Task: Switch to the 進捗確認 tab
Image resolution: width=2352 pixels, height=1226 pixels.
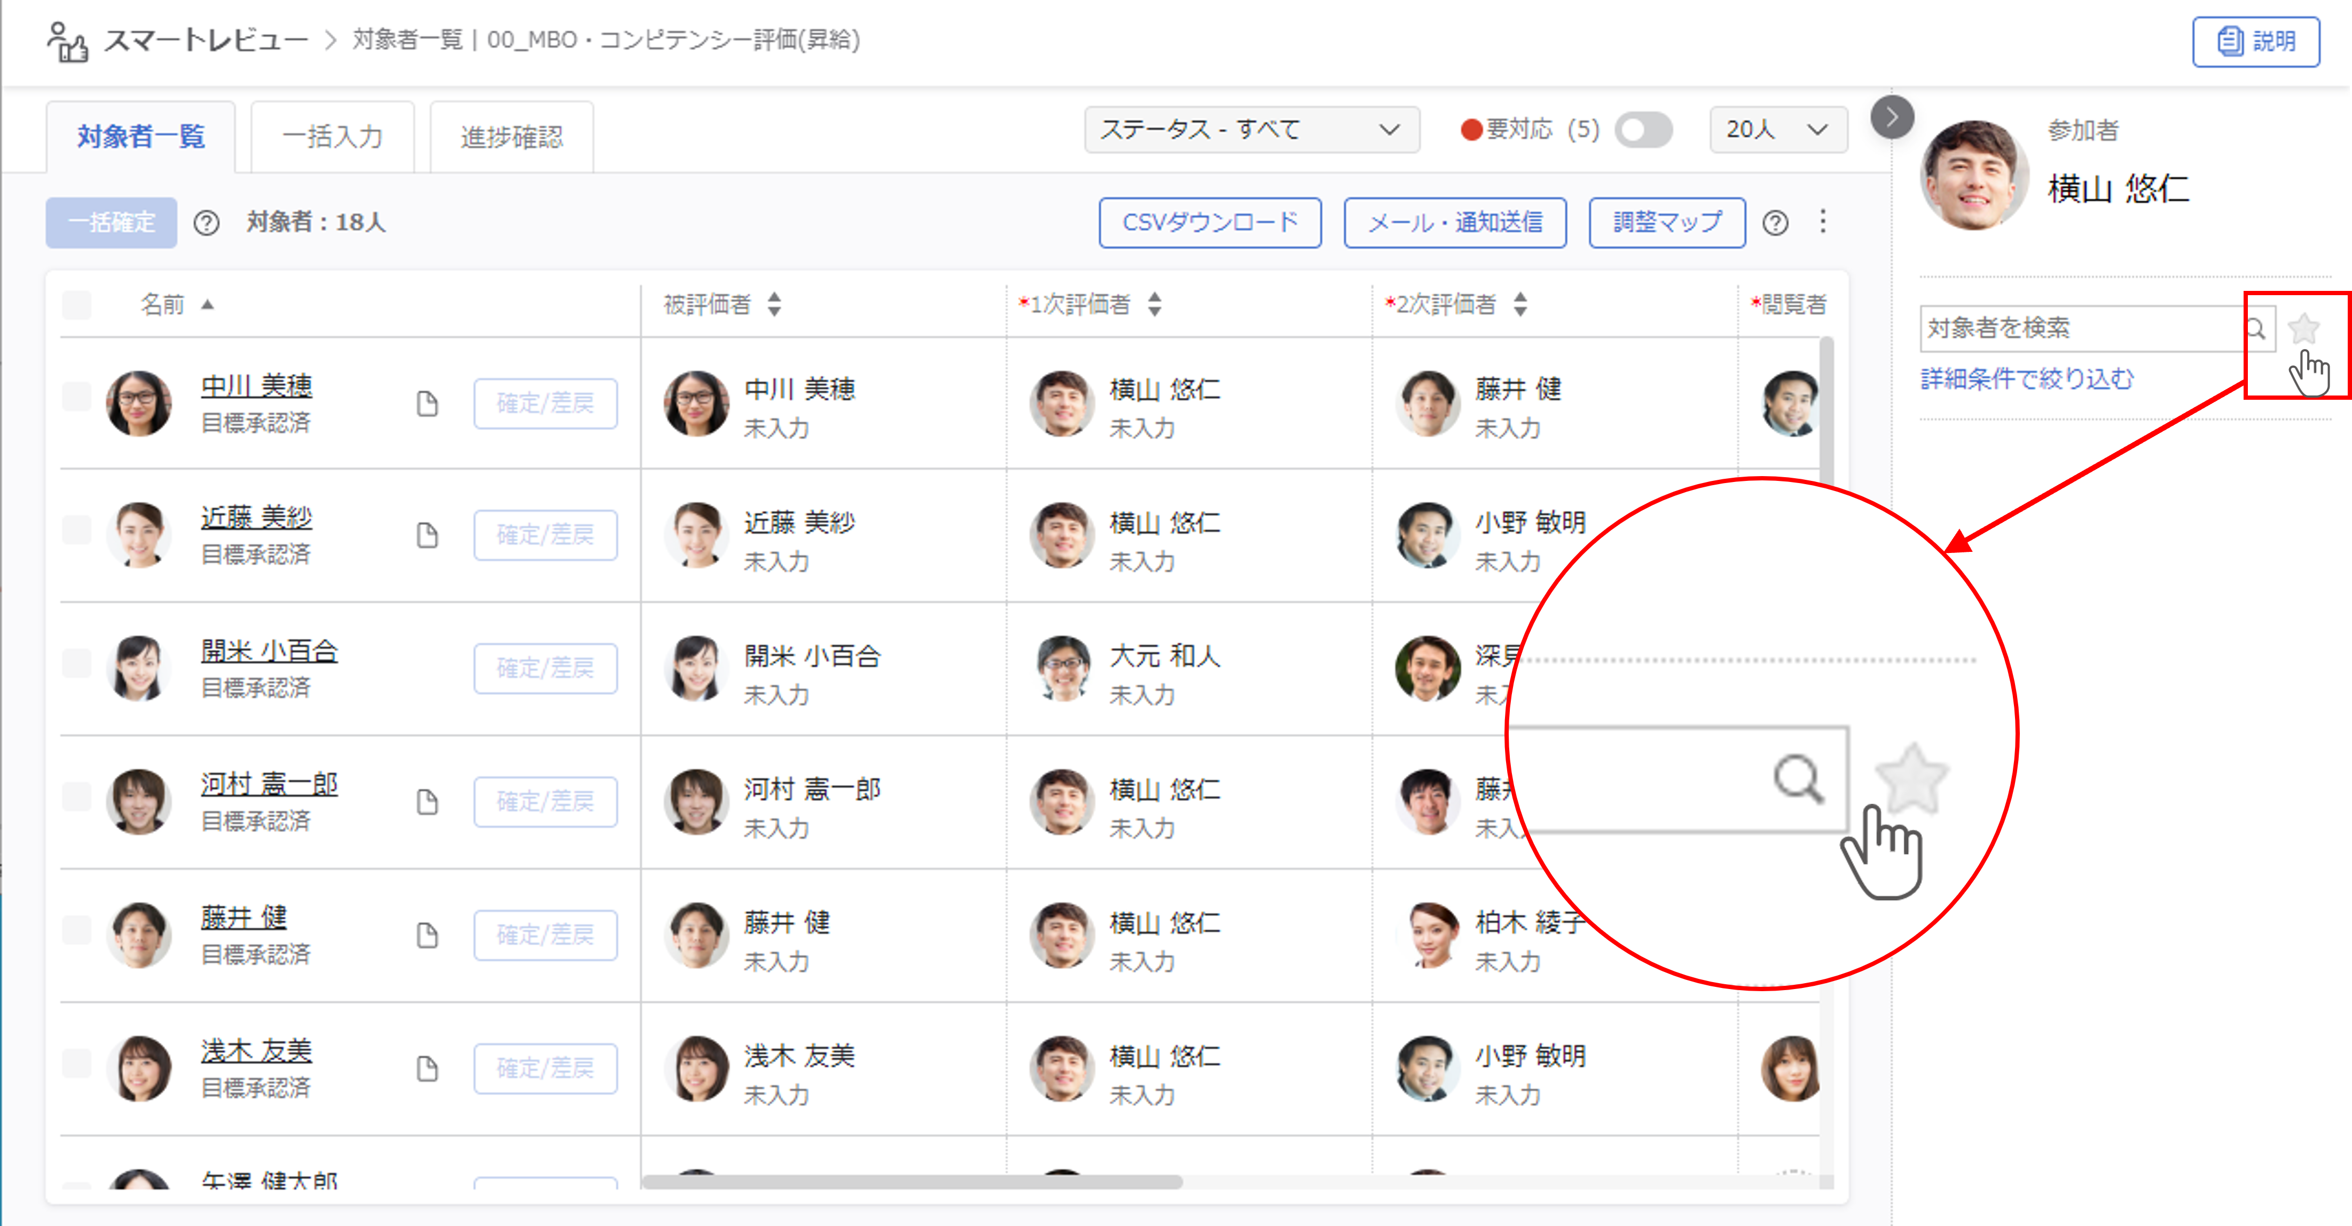Action: tap(511, 137)
